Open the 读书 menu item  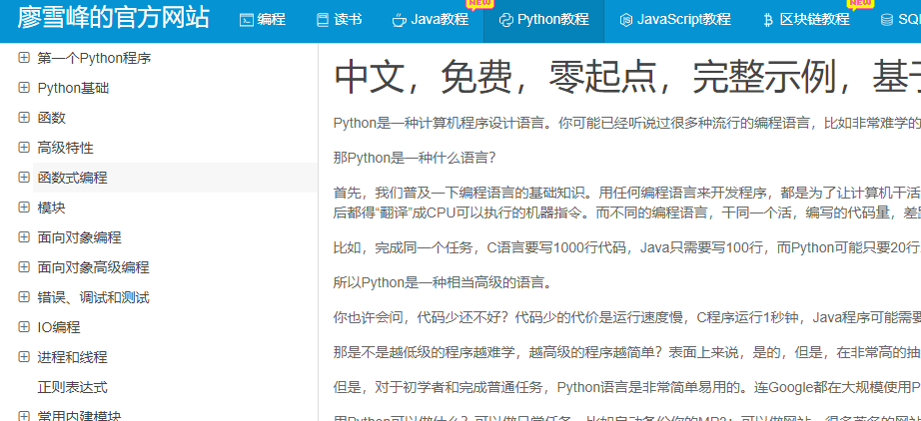(339, 20)
